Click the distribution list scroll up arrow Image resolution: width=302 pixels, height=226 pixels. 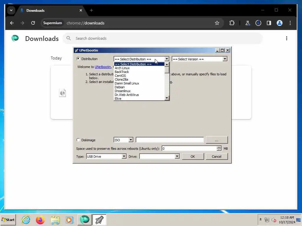tap(167, 64)
